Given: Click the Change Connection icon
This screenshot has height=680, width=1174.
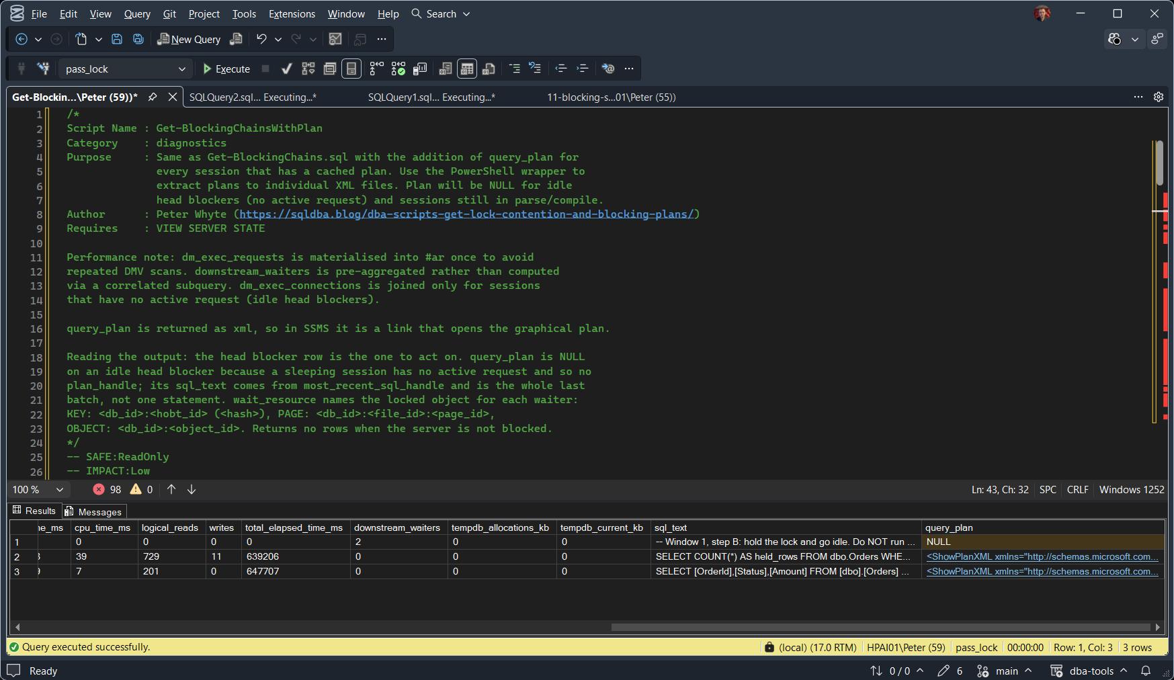Looking at the screenshot, I should tap(44, 69).
